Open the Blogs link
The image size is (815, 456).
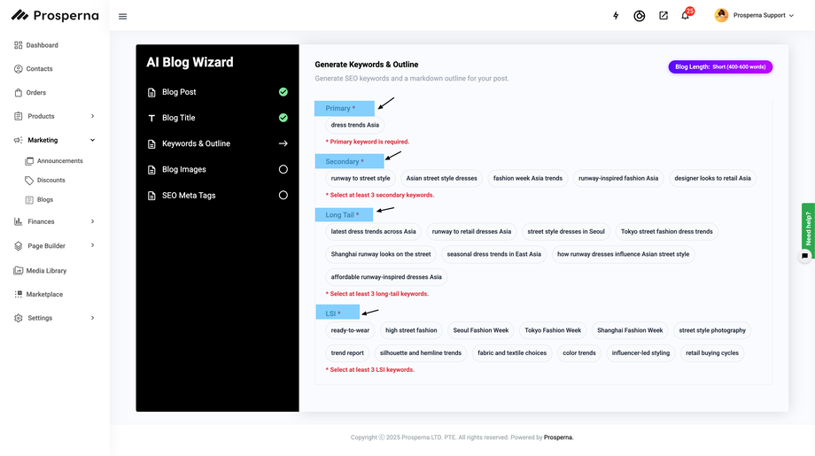tap(44, 199)
